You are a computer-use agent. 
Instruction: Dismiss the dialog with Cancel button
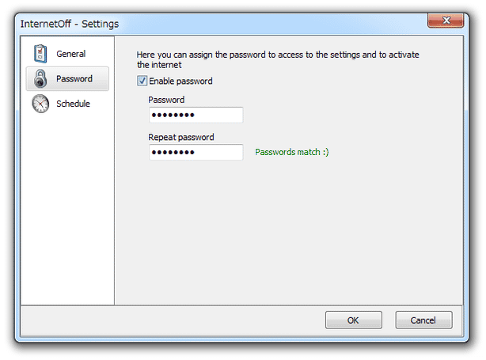pyautogui.click(x=423, y=320)
